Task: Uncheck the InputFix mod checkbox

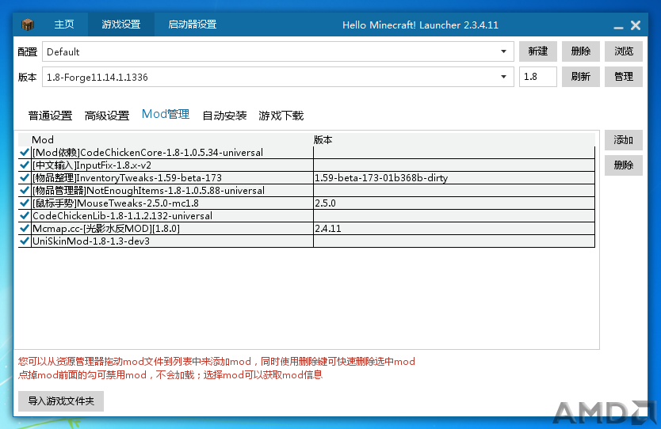Action: click(25, 165)
